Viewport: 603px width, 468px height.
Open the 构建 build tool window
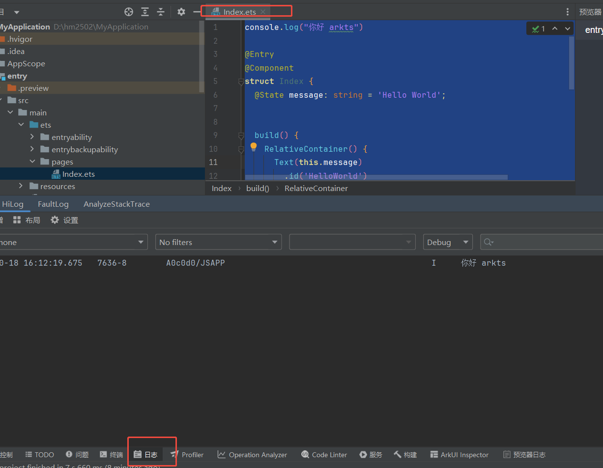(x=405, y=455)
